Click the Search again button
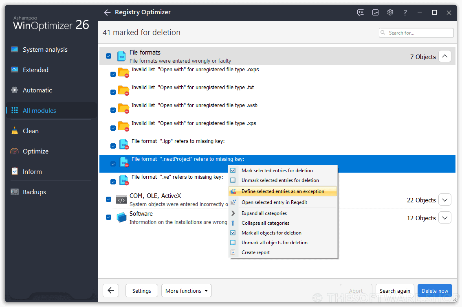Screen dimensions: 462x307 395,291
